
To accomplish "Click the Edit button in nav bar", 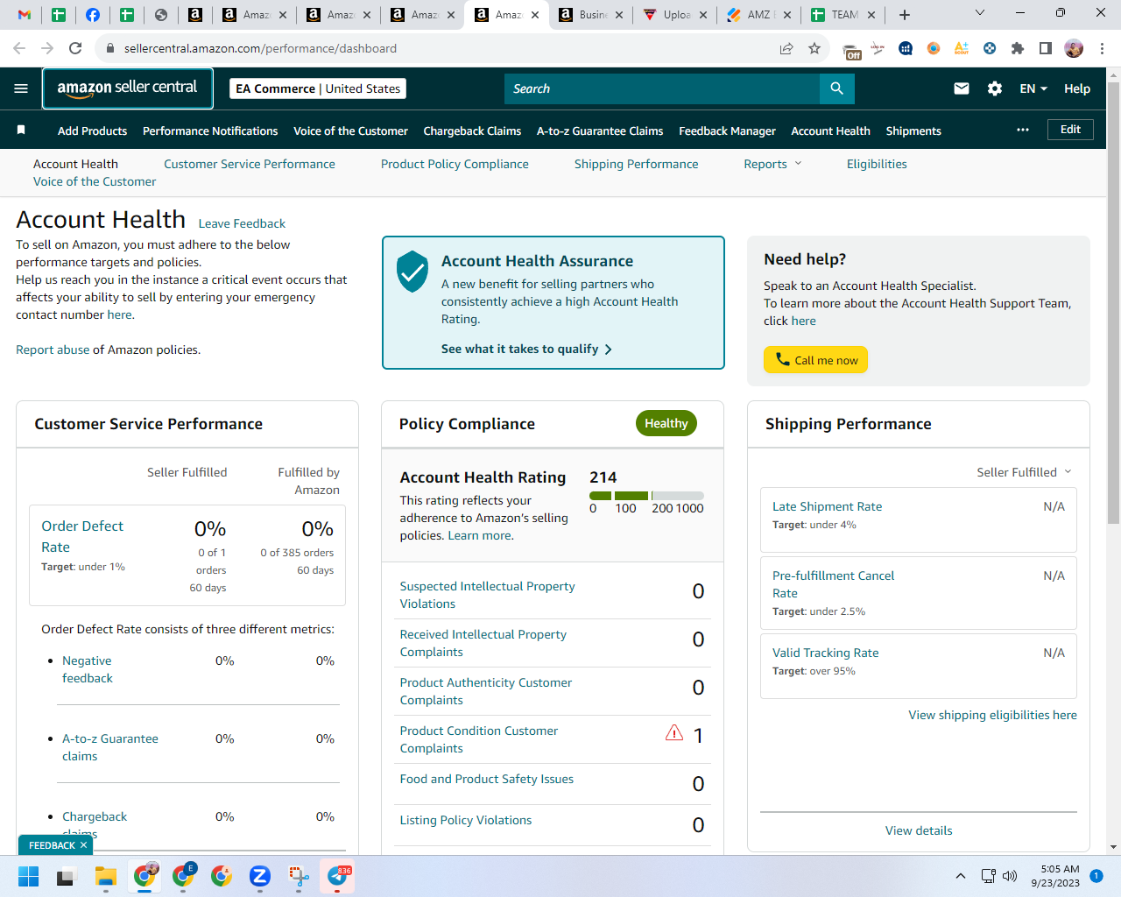I will 1070,130.
